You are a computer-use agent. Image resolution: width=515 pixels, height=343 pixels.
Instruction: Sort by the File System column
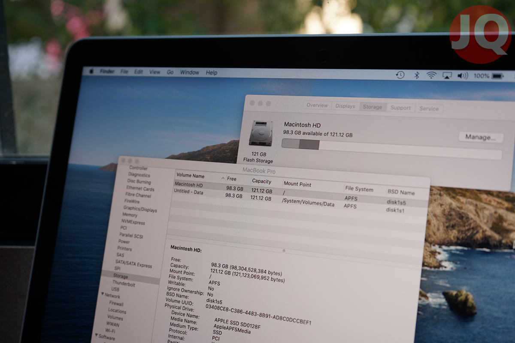pos(359,189)
